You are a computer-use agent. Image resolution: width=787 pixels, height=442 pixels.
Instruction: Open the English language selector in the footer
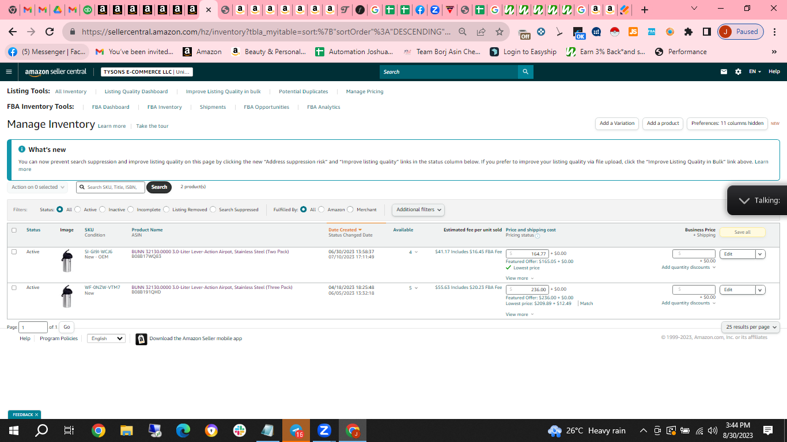106,338
